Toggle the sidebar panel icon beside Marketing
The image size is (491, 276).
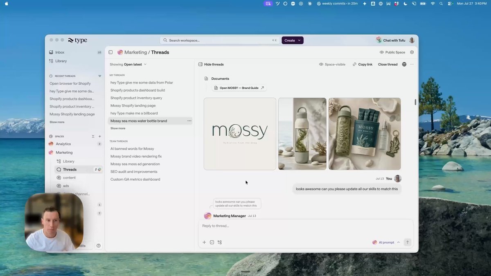[x=110, y=52]
